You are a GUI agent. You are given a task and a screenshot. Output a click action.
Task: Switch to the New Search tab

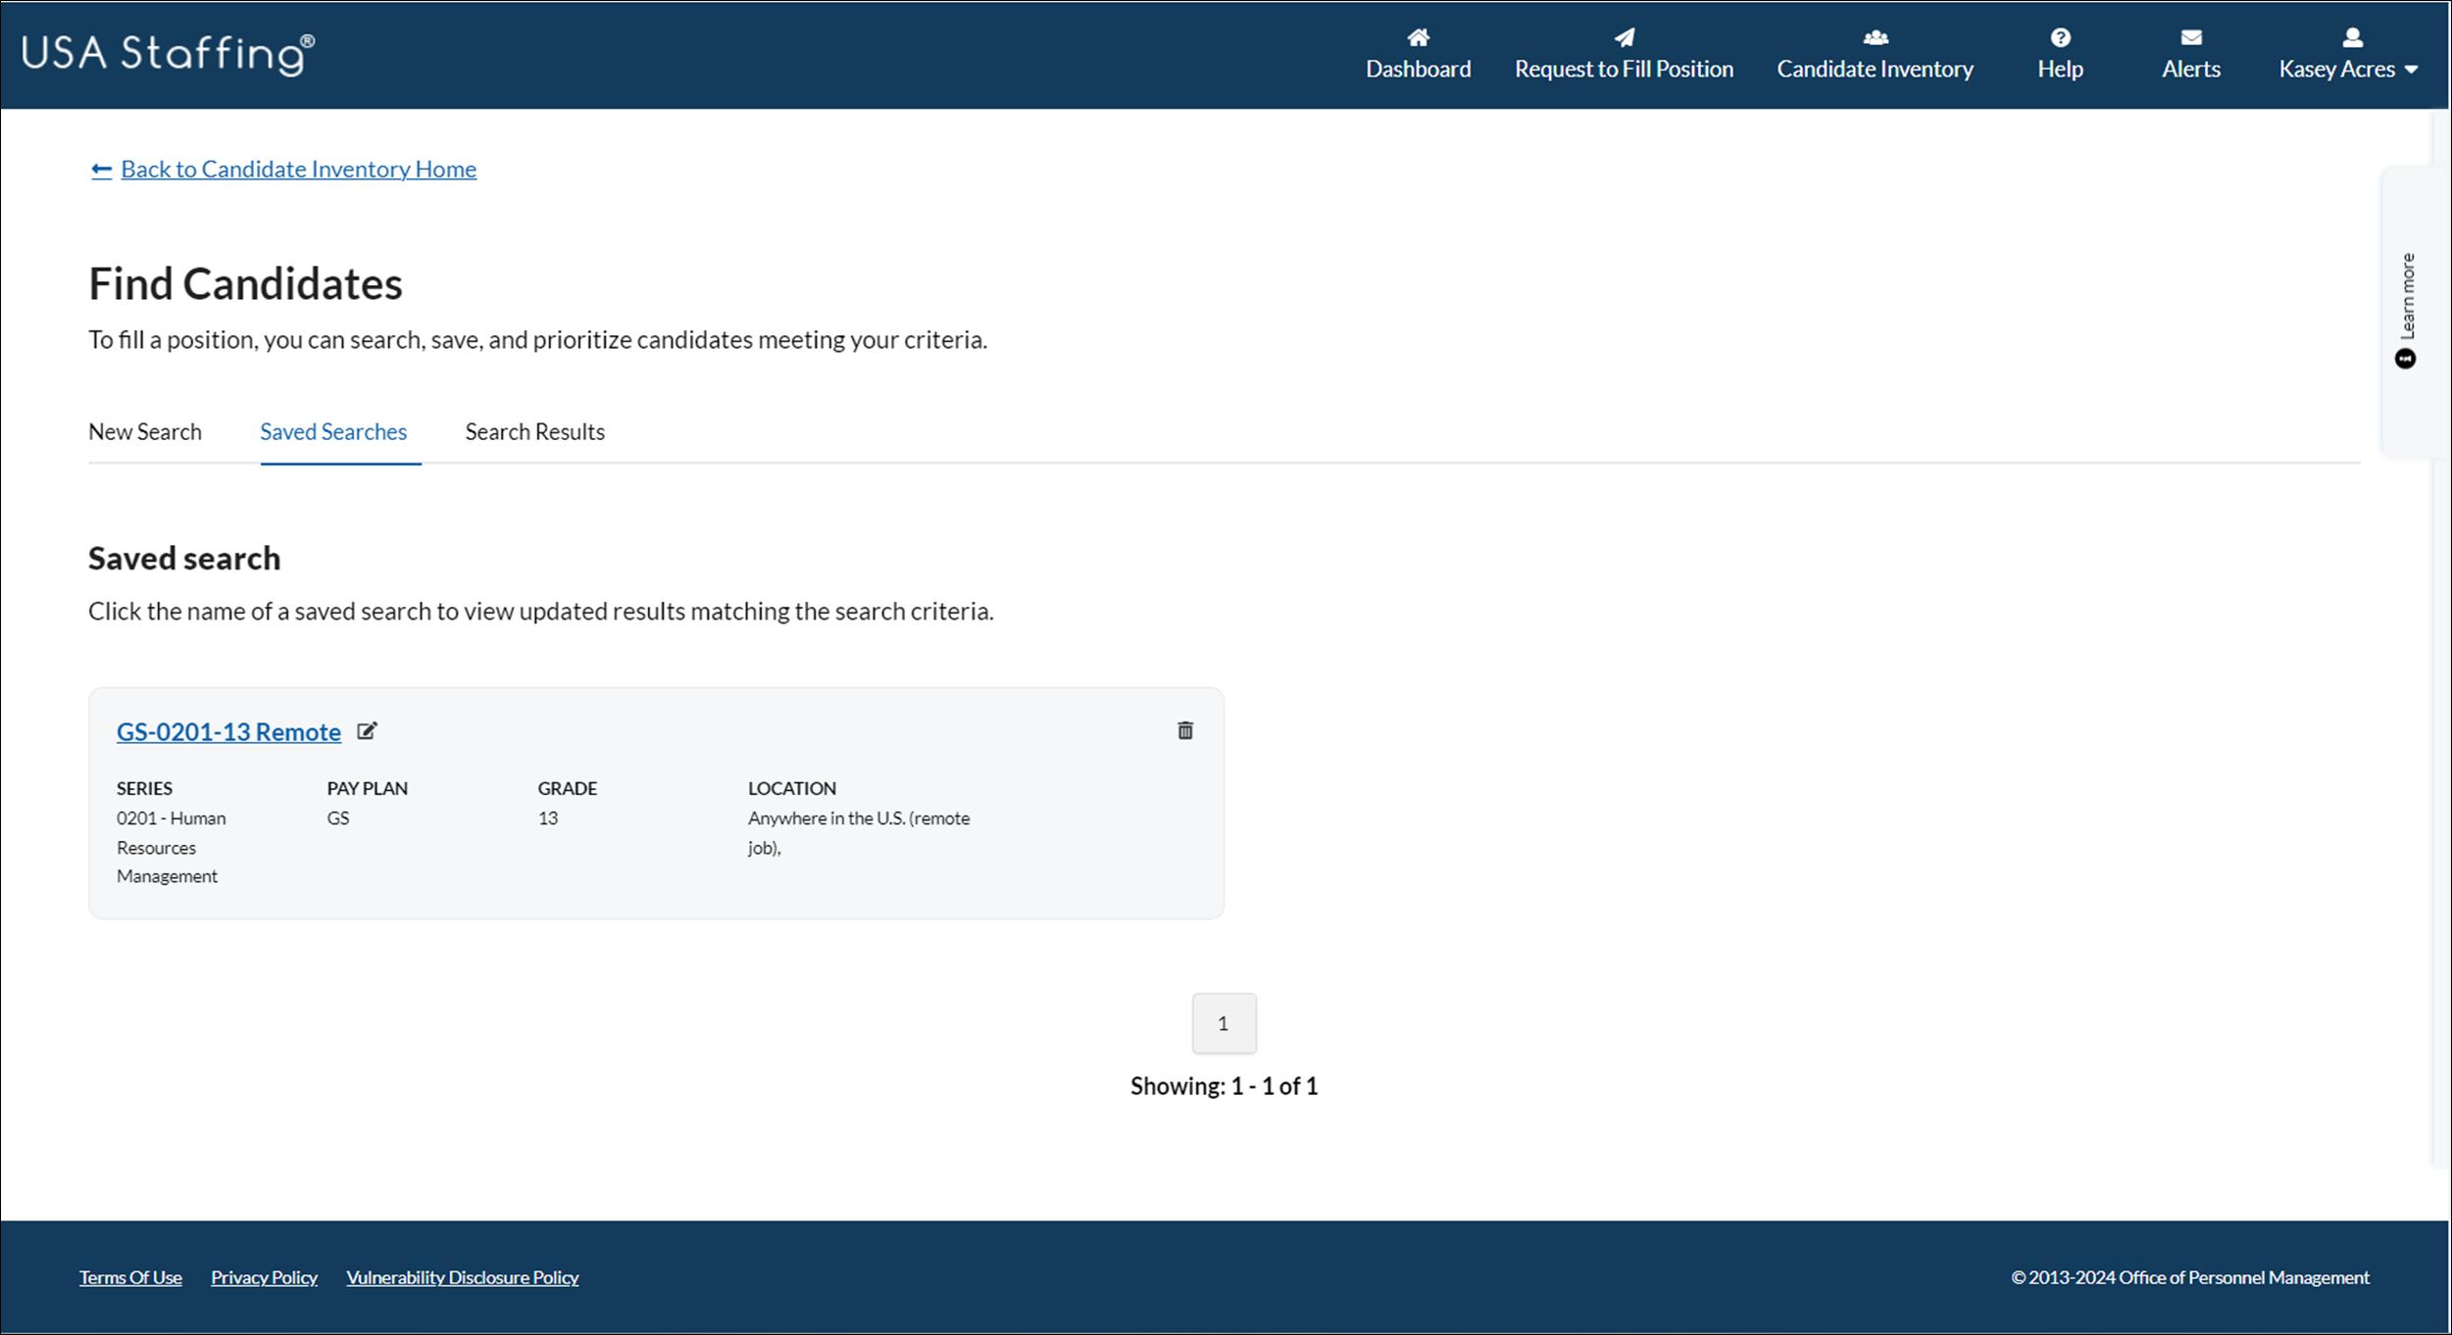[x=144, y=431]
